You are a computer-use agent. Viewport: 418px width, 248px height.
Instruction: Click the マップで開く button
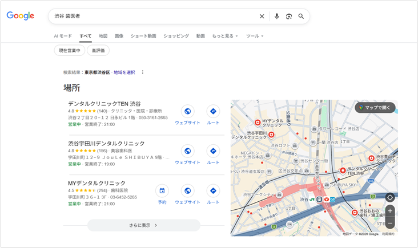pos(375,108)
